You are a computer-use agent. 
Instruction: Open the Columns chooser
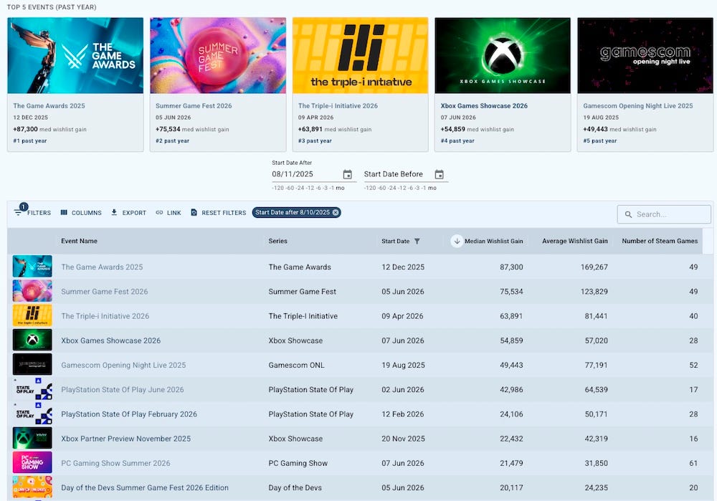click(x=82, y=213)
